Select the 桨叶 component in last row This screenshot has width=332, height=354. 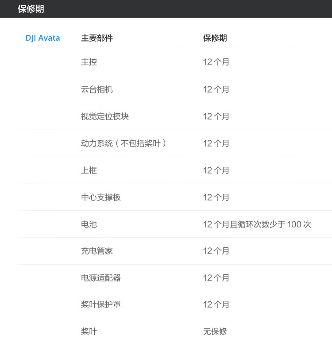click(x=89, y=331)
